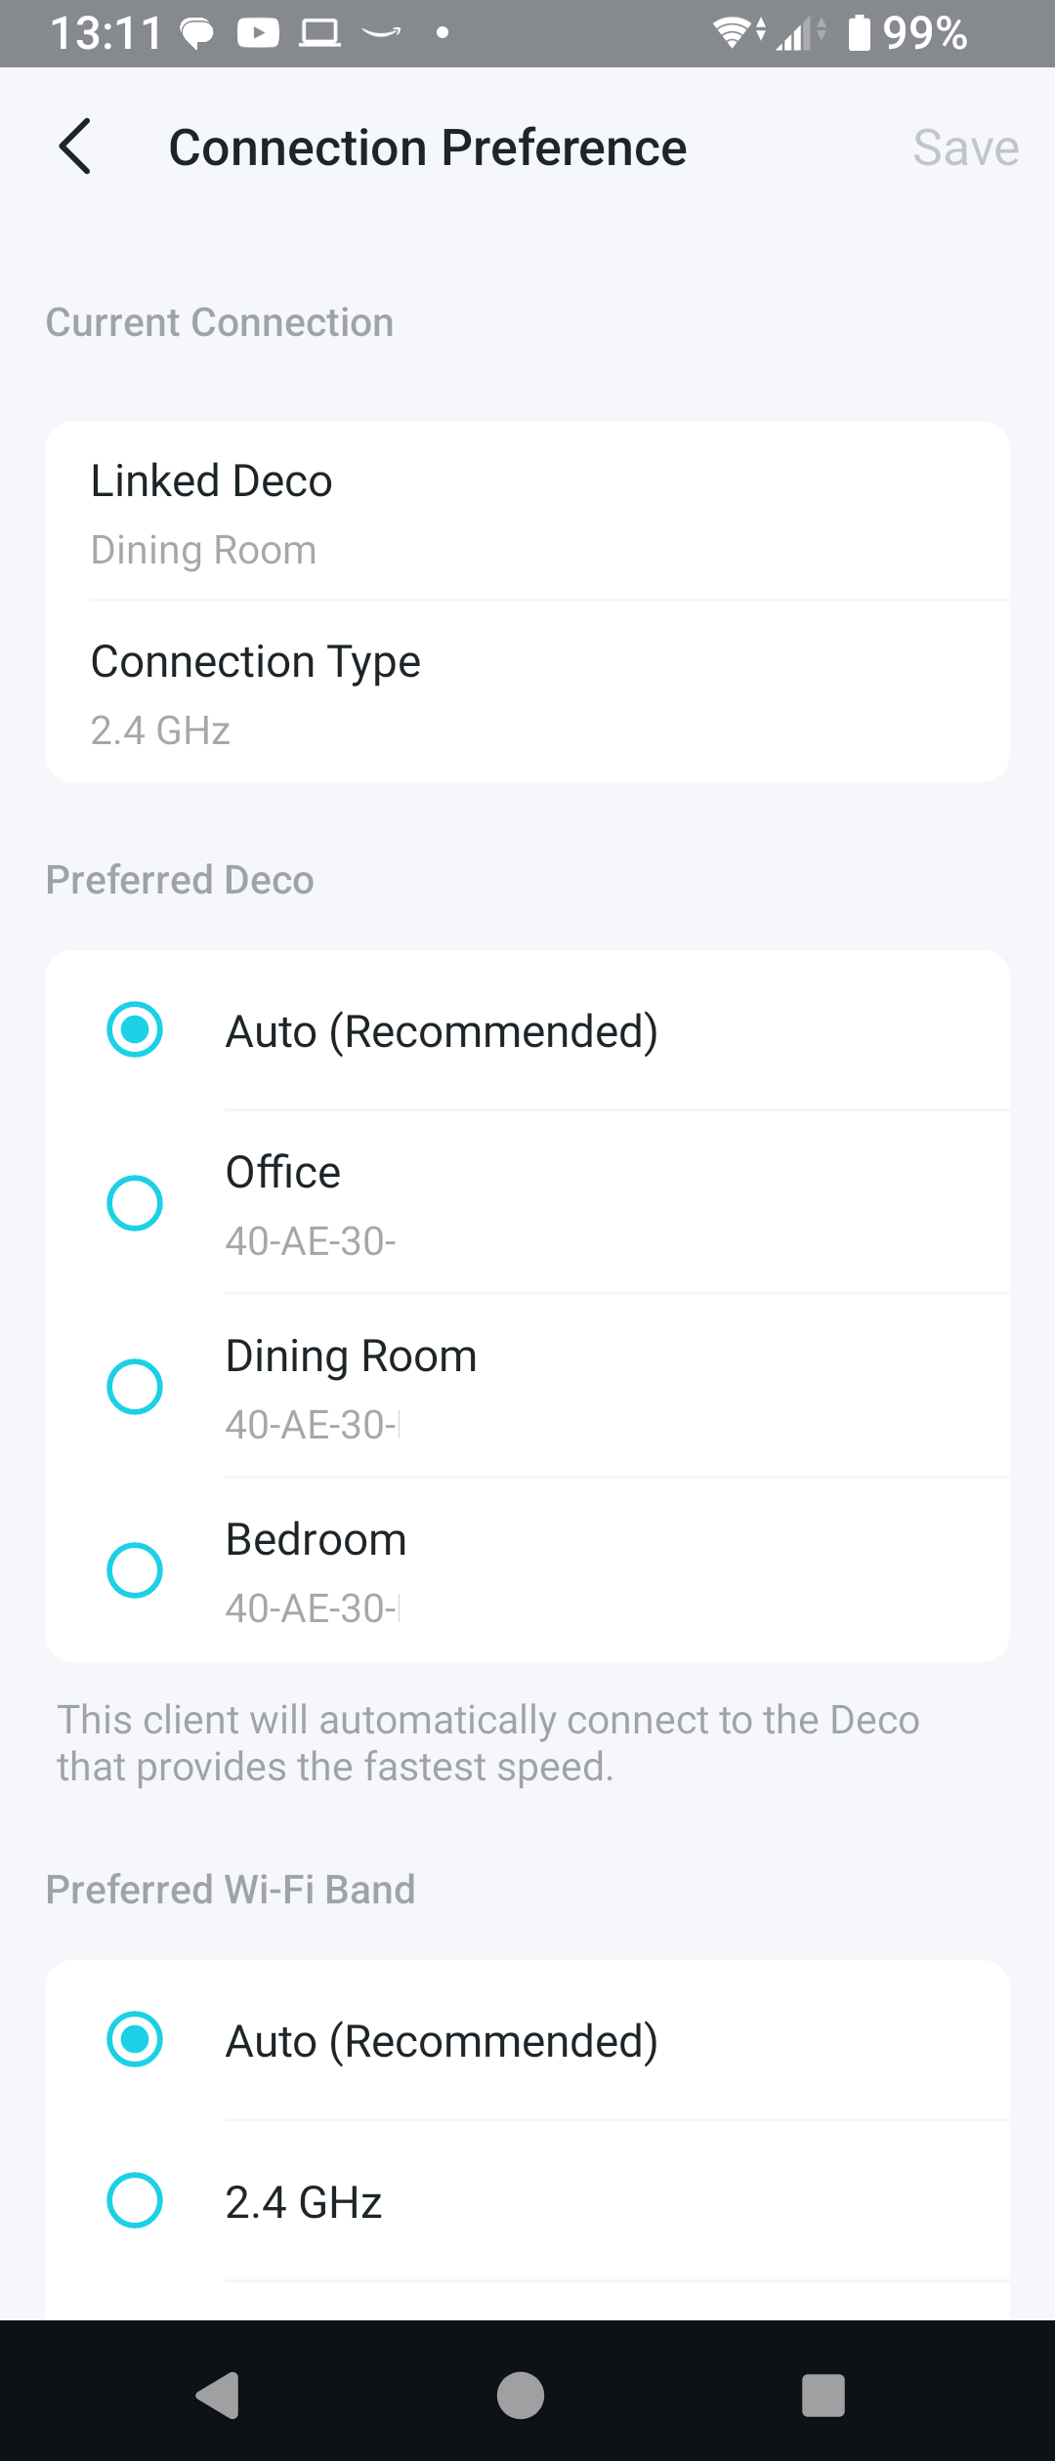Tap the Linked Deco row
Viewport: 1055px width, 2461px height.
point(527,514)
